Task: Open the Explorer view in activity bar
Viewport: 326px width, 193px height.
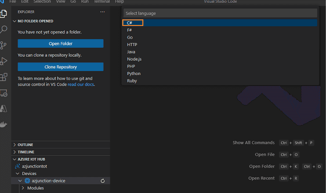Action: pyautogui.click(x=4, y=14)
